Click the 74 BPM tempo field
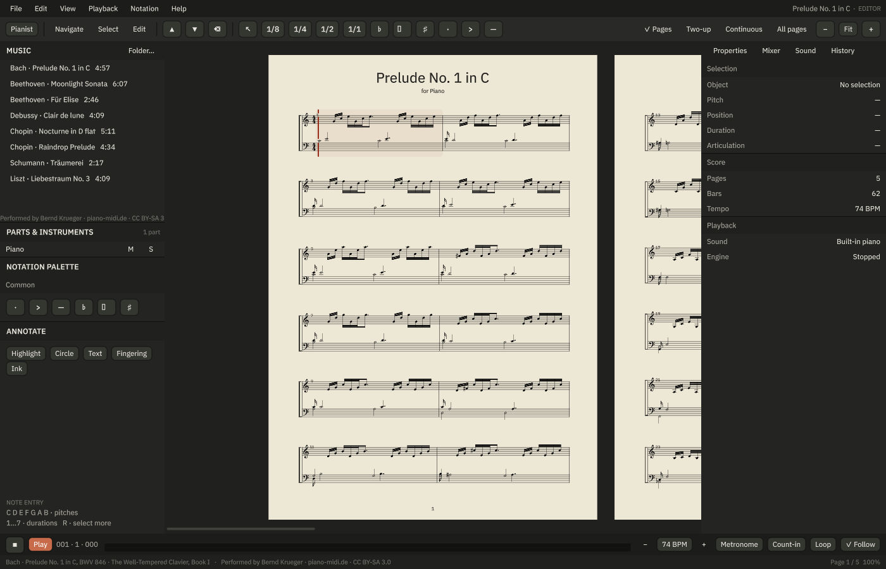 click(x=675, y=544)
